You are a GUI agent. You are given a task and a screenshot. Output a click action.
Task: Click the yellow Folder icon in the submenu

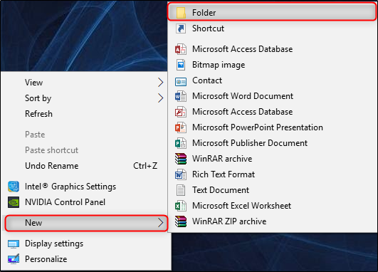pyautogui.click(x=181, y=13)
